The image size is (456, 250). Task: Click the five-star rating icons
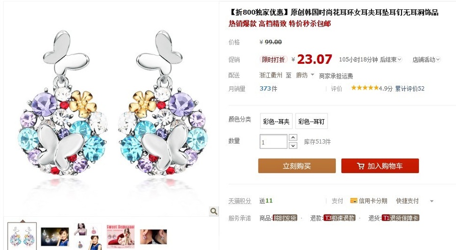(x=365, y=88)
